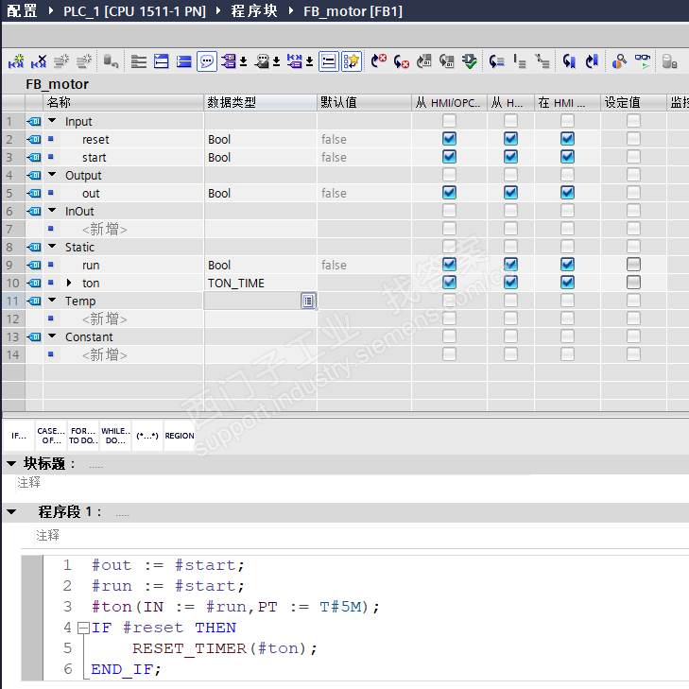Image resolution: width=689 pixels, height=689 pixels.
Task: Insert (*...*) comment section
Action: 147,436
